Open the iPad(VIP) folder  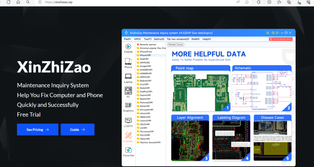[143, 59]
